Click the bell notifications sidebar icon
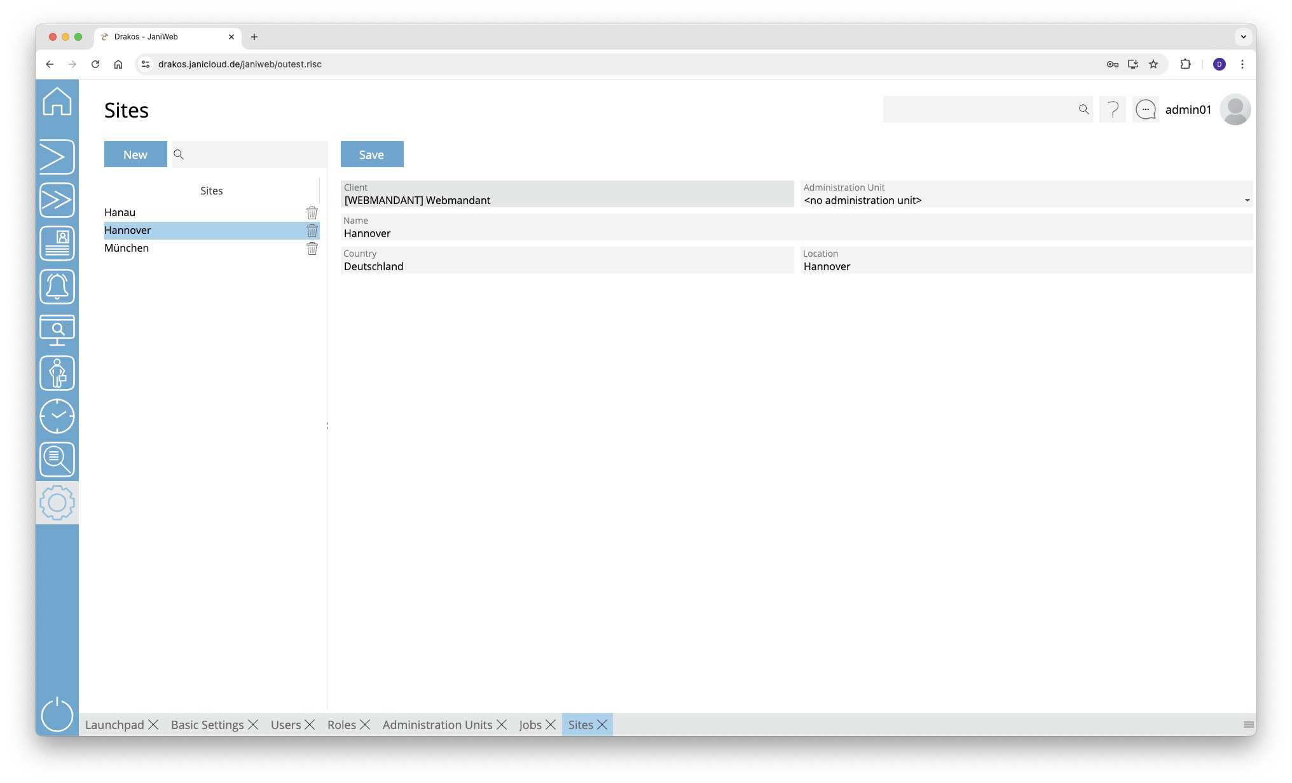Viewport: 1292px width, 783px height. tap(57, 287)
